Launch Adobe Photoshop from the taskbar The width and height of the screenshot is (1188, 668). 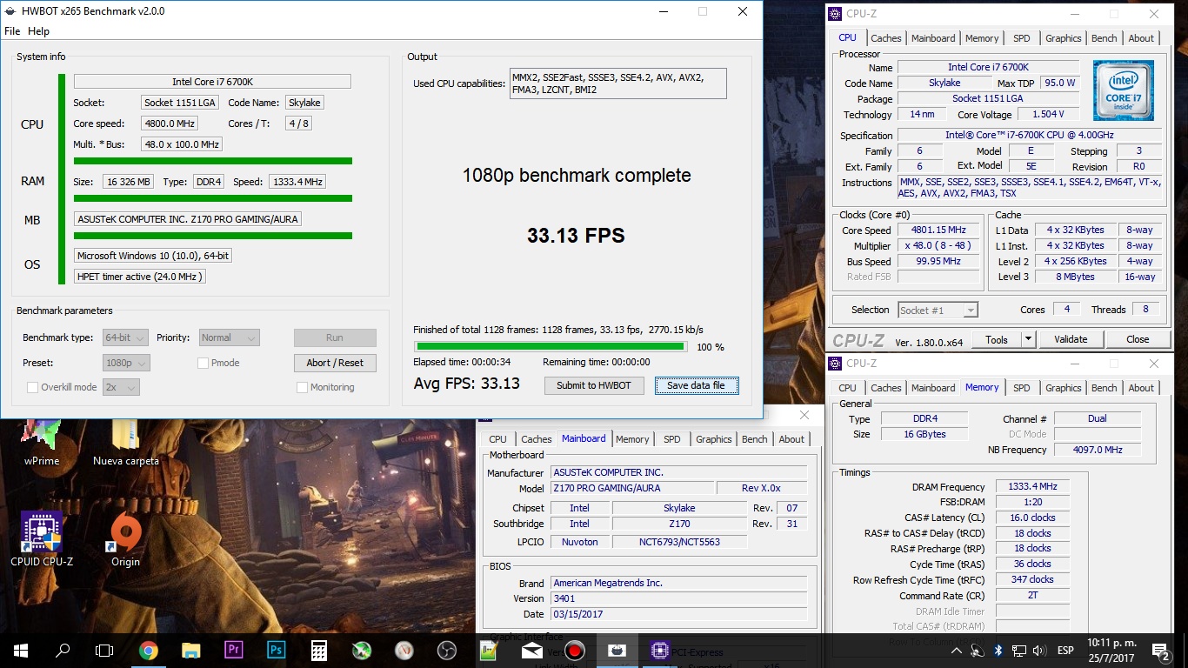tap(276, 650)
